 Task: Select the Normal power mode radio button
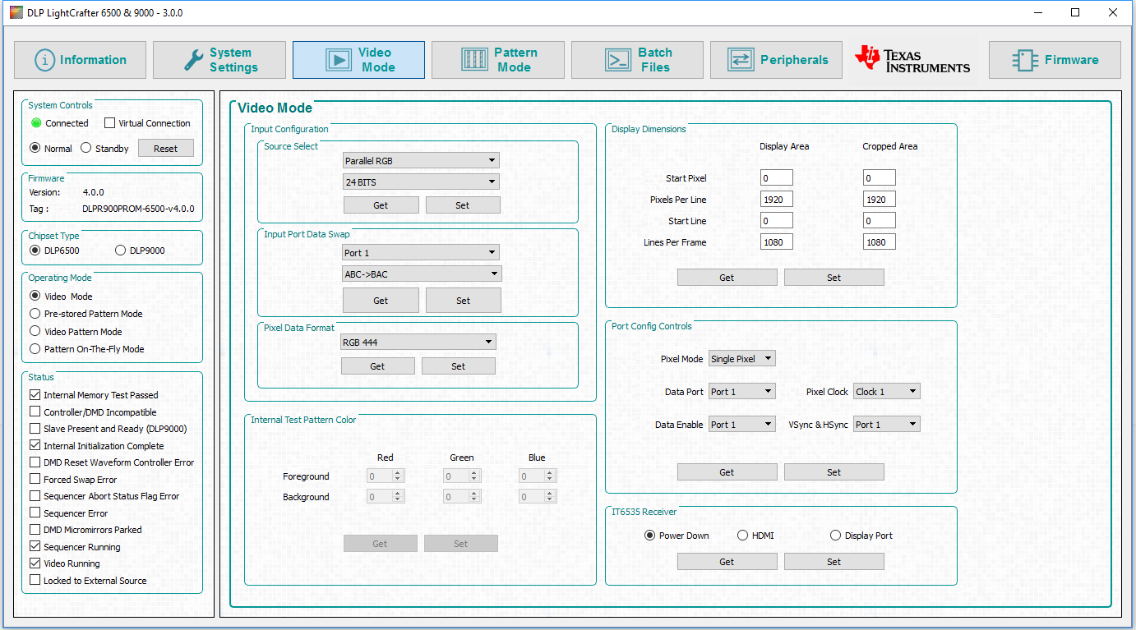click(35, 149)
